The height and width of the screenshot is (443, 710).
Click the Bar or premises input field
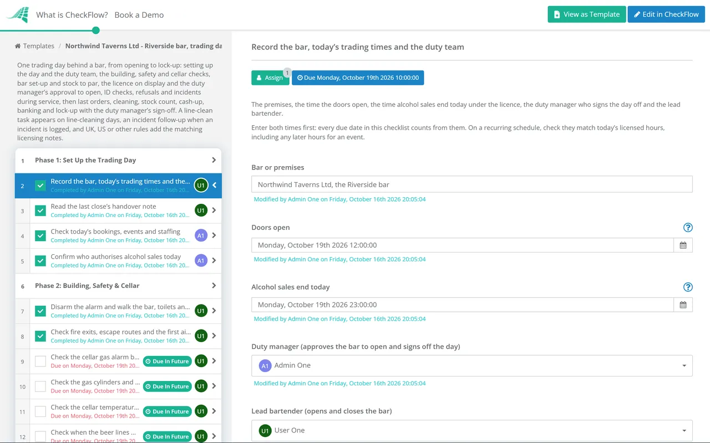tap(472, 184)
